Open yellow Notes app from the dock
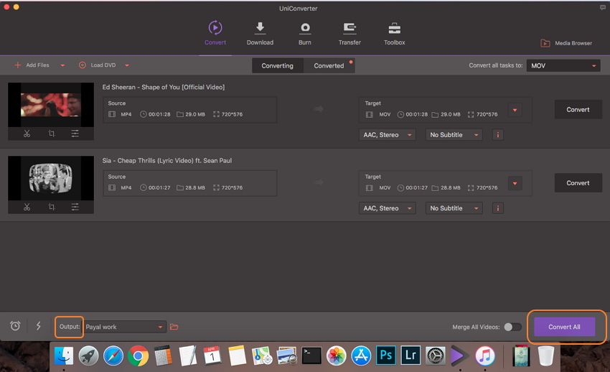The image size is (610, 372). [x=238, y=355]
